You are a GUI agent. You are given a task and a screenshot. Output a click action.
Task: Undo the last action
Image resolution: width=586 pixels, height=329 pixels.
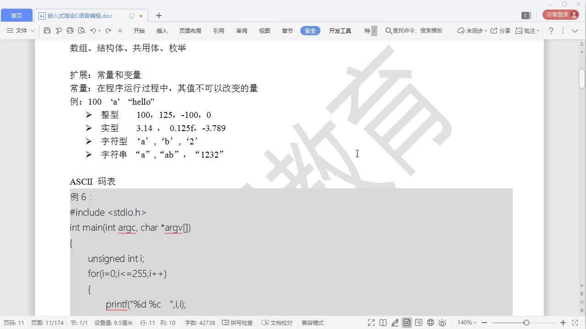pos(93,31)
